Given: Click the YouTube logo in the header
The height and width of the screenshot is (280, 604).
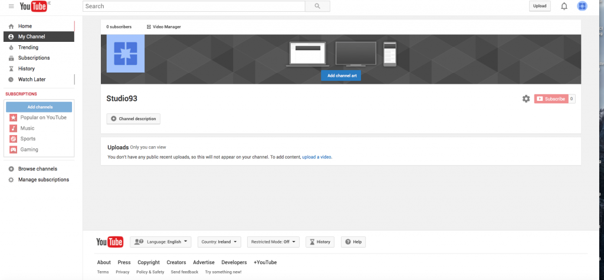Looking at the screenshot, I should coord(33,6).
